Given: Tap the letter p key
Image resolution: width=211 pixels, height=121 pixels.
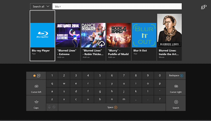Looking at the screenshot, I should (160, 84).
